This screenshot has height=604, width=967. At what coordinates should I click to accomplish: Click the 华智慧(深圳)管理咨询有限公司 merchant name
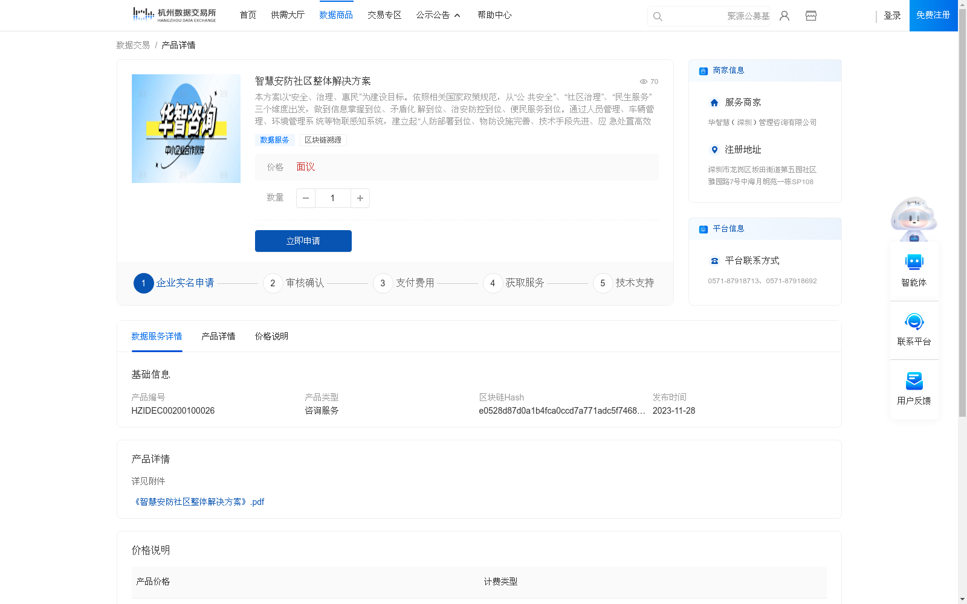click(x=762, y=123)
